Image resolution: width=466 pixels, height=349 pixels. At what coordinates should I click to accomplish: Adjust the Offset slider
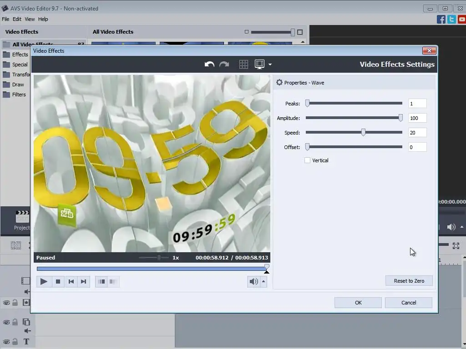point(308,147)
